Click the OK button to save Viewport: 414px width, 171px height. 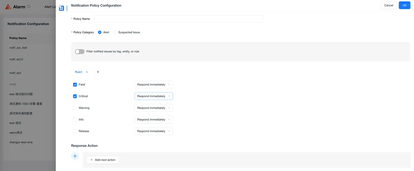click(x=405, y=5)
